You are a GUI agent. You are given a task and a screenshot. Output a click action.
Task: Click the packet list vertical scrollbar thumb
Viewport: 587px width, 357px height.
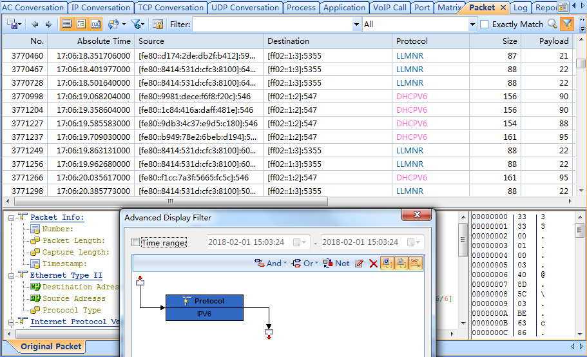coord(581,63)
